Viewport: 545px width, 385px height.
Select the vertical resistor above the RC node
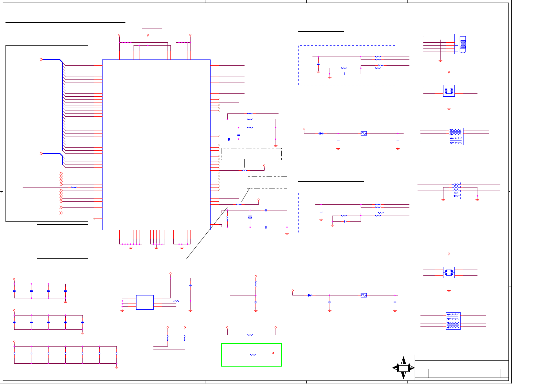coord(256,284)
